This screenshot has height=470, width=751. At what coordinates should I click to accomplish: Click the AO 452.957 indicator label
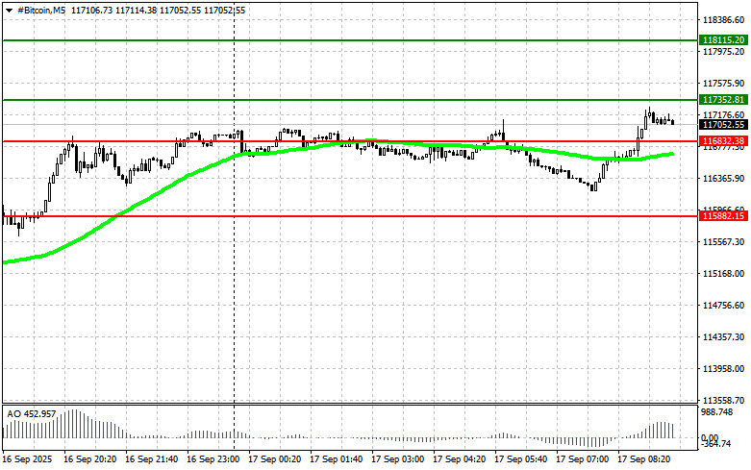pyautogui.click(x=31, y=413)
